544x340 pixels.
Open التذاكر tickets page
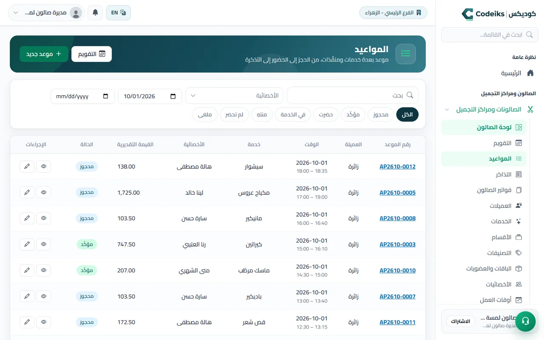[x=484, y=174]
